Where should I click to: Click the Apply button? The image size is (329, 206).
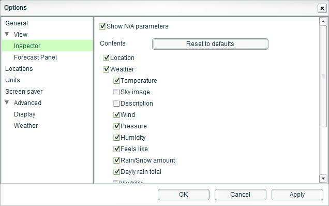tap(297, 195)
